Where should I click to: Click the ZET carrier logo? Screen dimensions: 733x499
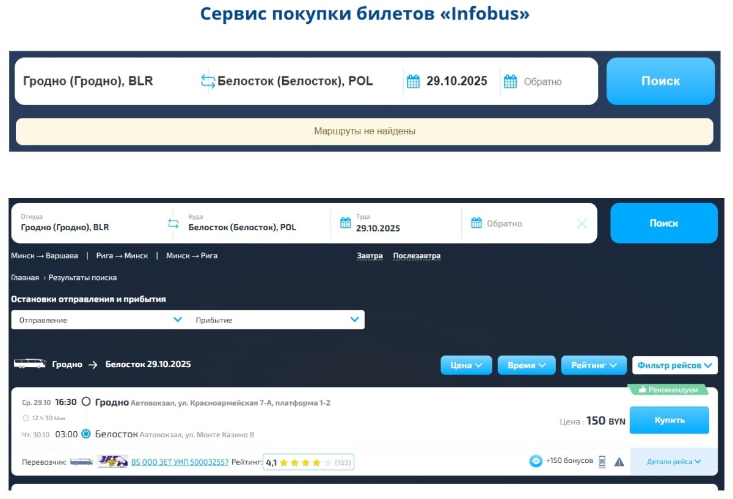coord(112,462)
